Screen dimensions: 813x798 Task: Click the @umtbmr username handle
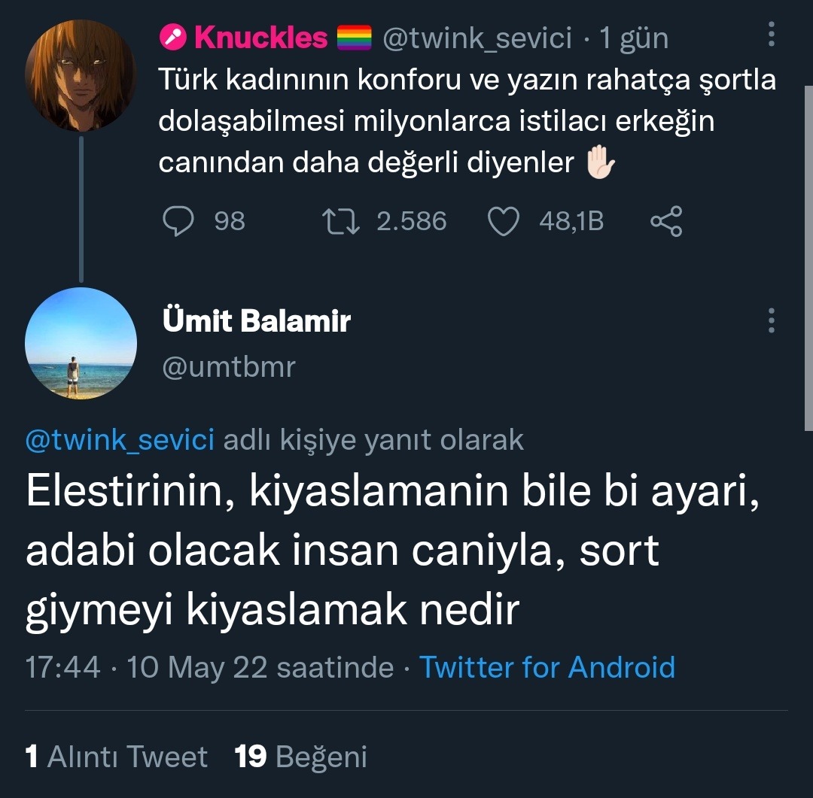(x=228, y=367)
